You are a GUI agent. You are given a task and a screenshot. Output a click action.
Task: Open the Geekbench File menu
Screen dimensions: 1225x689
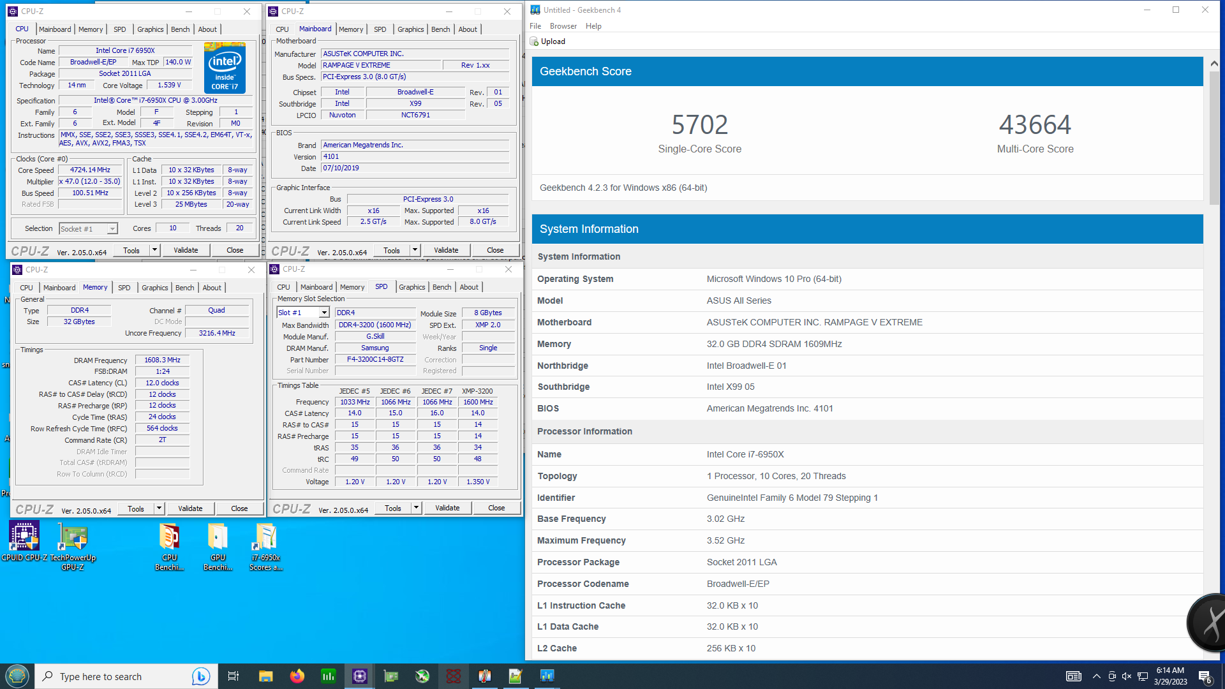[535, 26]
